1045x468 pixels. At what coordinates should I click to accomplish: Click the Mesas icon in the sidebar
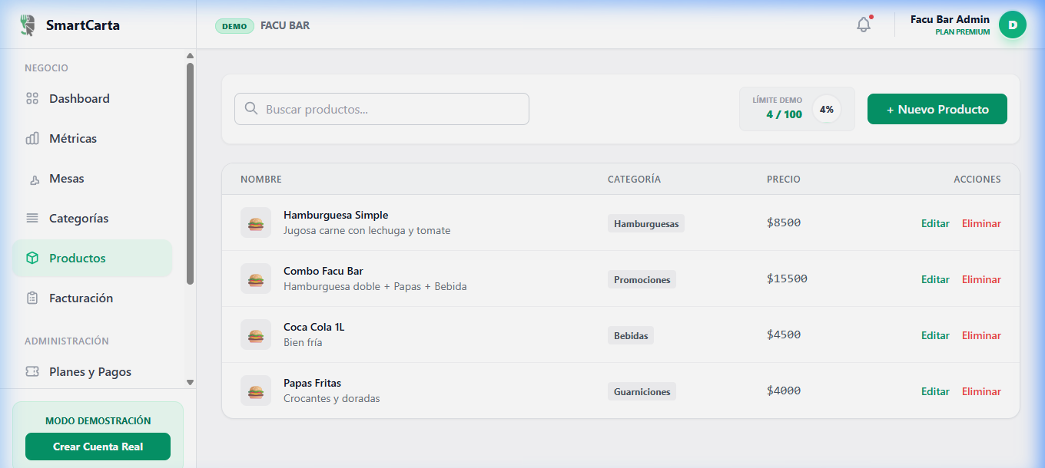[x=31, y=178]
